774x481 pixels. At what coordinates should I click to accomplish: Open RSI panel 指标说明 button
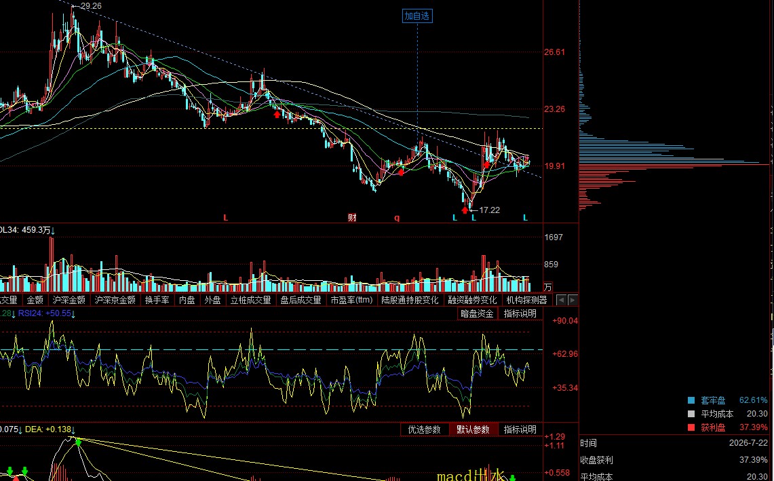tap(520, 313)
